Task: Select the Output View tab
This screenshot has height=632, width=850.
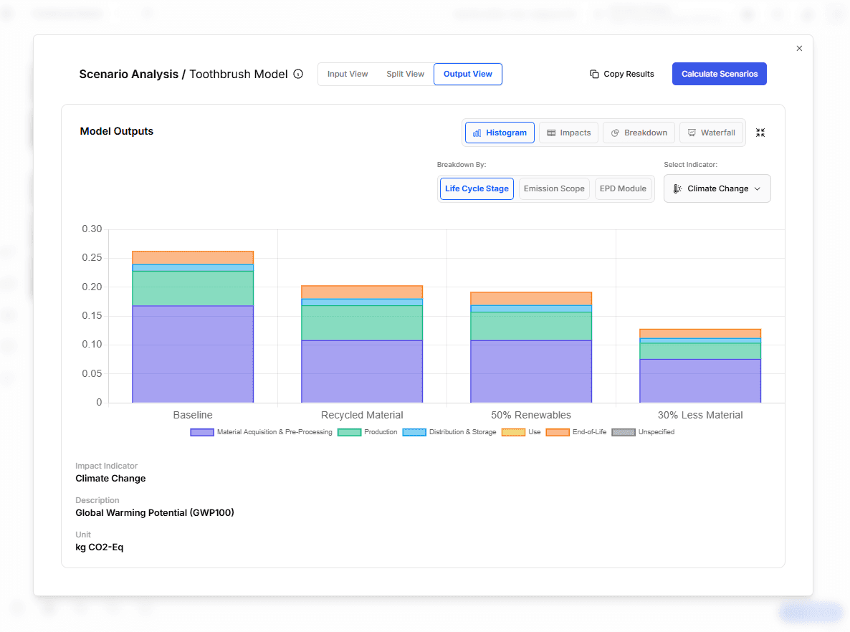Action: (468, 74)
